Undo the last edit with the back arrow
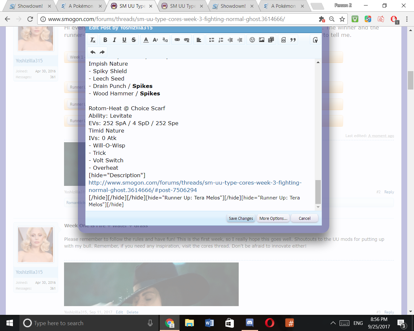The width and height of the screenshot is (414, 331). pyautogui.click(x=93, y=52)
